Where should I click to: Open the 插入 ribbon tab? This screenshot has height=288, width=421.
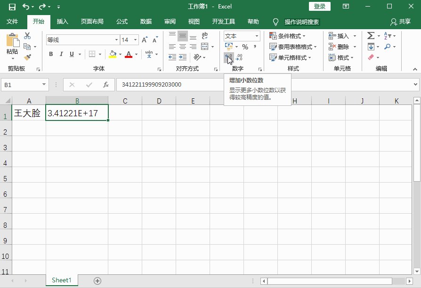[x=63, y=21]
